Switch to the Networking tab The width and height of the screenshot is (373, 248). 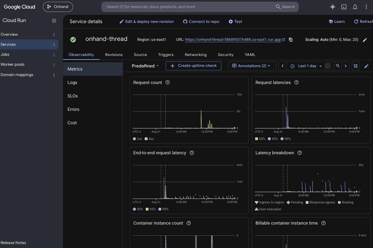(x=196, y=55)
